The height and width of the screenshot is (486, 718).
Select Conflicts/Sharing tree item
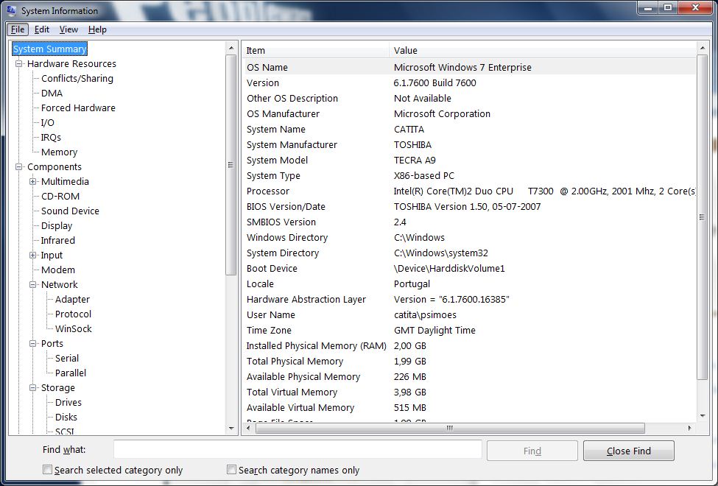(77, 78)
